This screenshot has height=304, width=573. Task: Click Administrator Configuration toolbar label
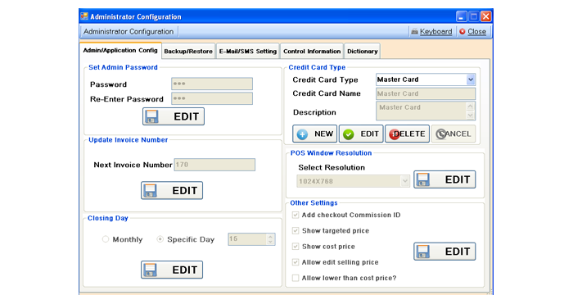pyautogui.click(x=129, y=31)
